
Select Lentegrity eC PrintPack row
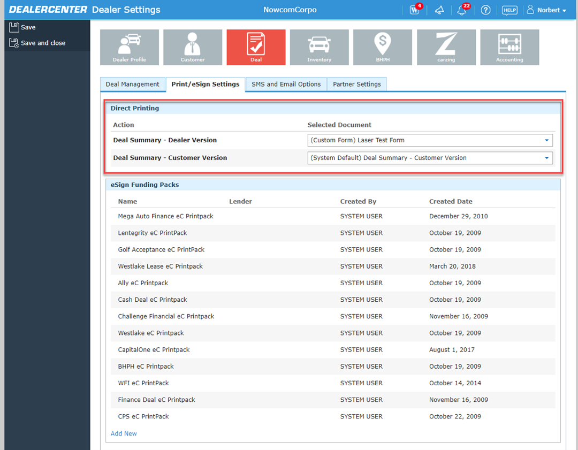click(333, 233)
